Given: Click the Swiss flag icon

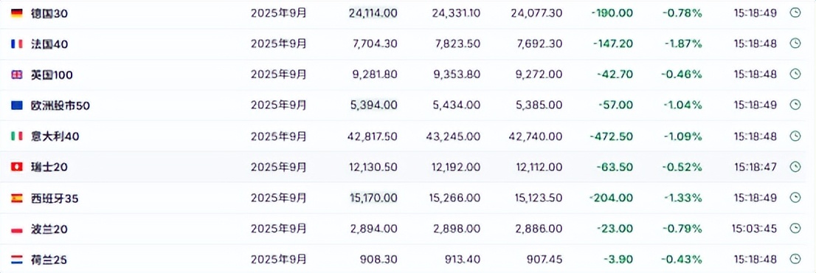Looking at the screenshot, I should [x=17, y=167].
